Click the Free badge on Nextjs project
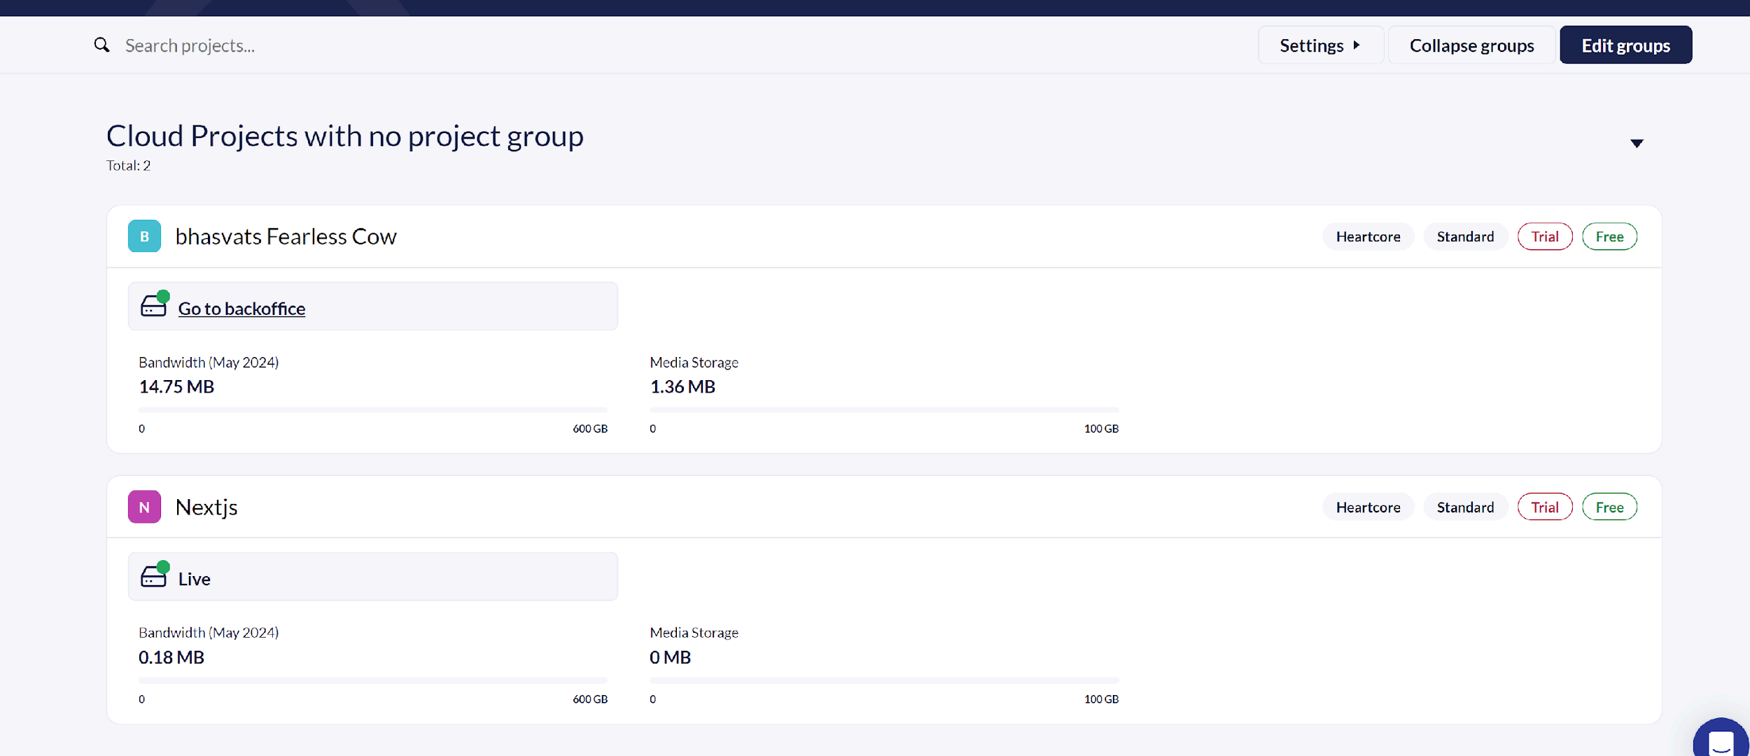The image size is (1750, 756). coord(1609,507)
